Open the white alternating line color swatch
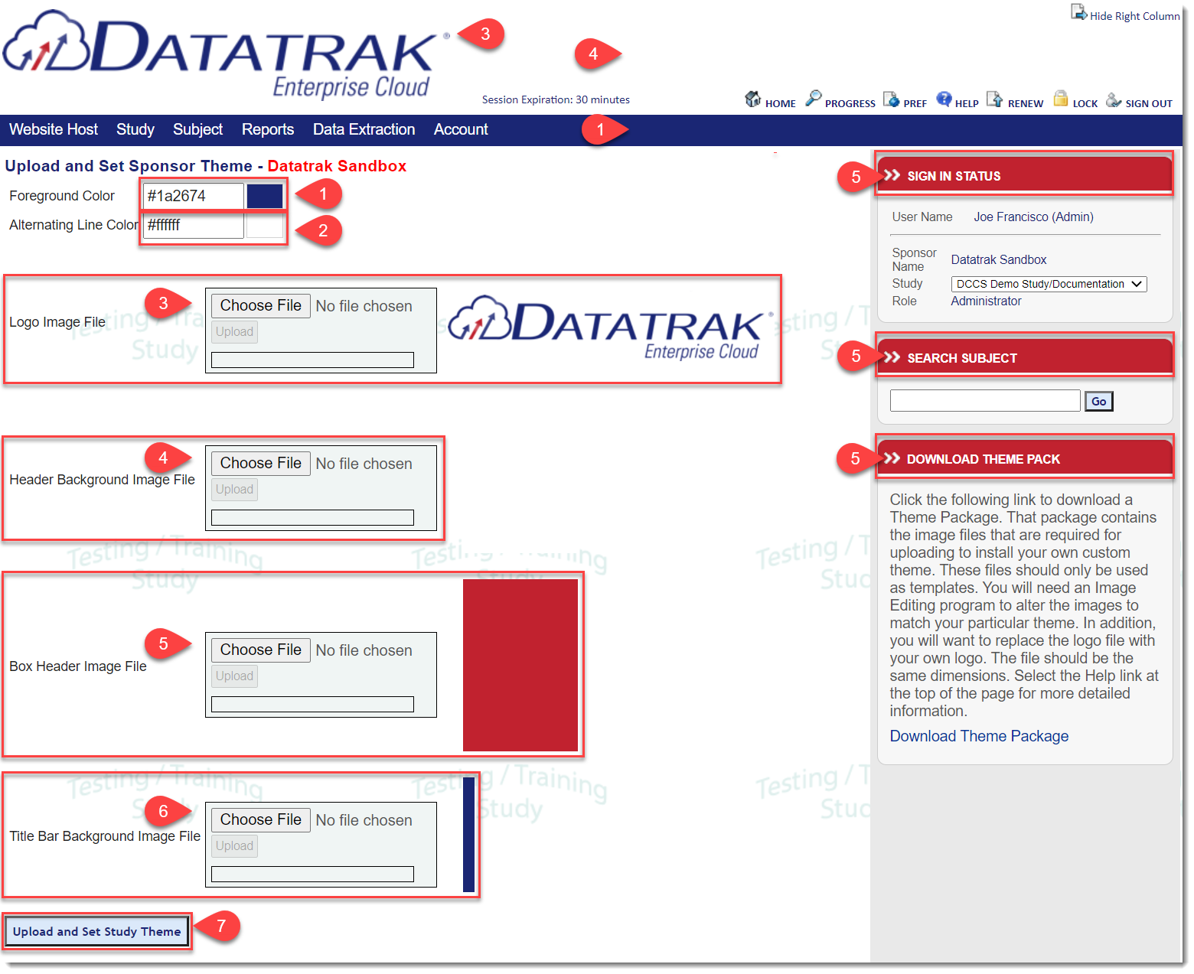The image size is (1194, 974). point(265,226)
